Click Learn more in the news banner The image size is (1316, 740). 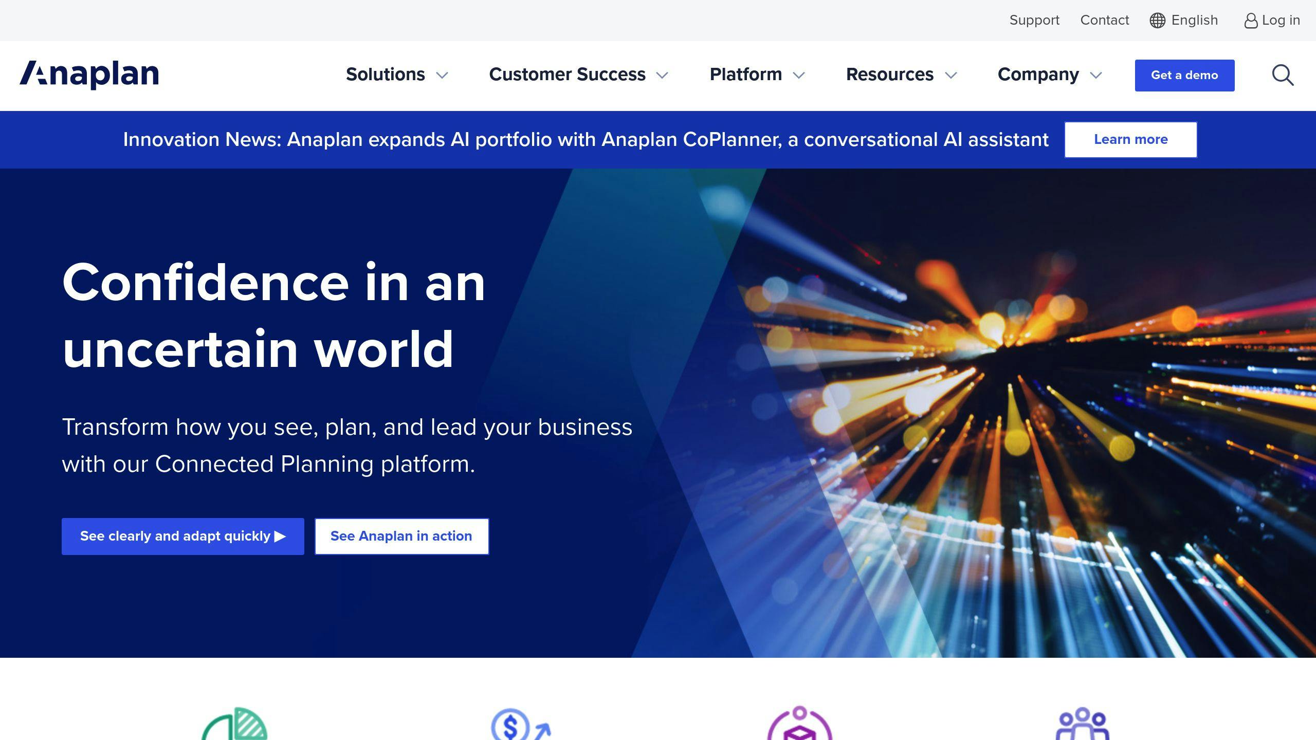click(1130, 140)
